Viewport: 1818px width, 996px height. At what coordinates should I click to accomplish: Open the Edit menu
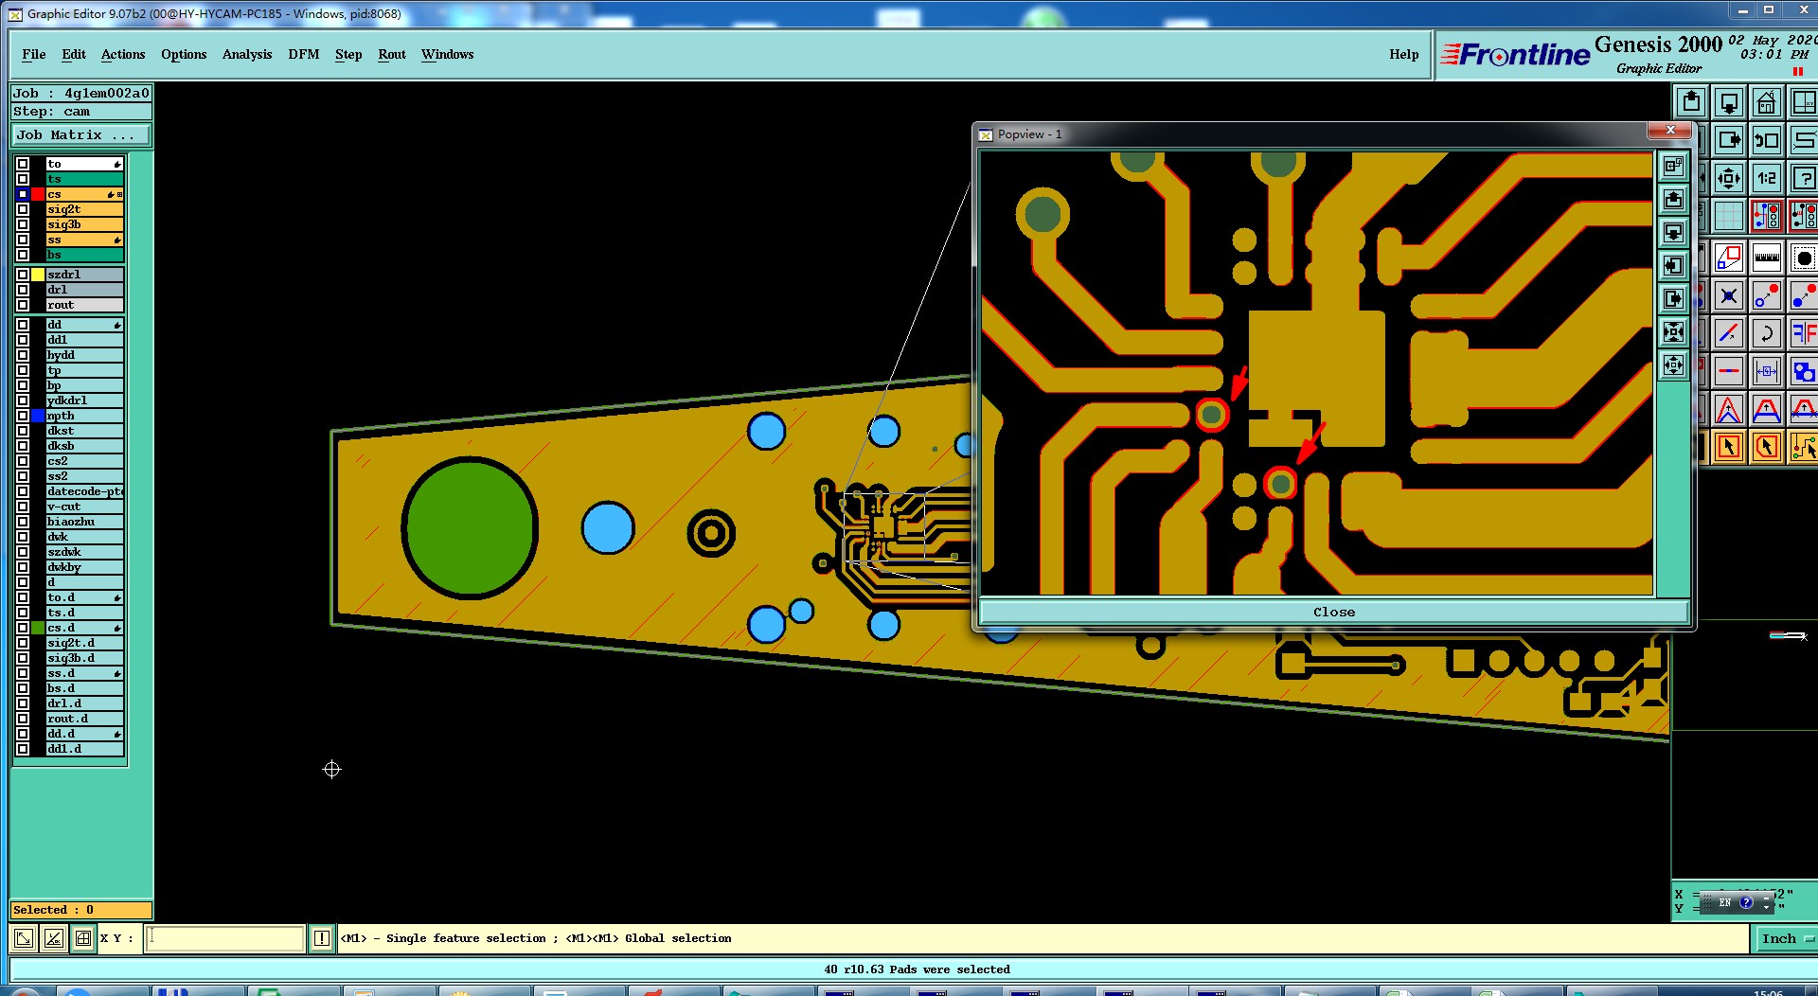74,54
